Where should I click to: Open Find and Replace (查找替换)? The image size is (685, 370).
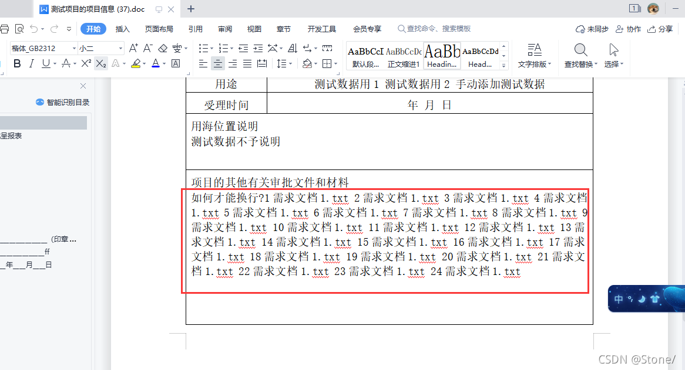coord(580,56)
